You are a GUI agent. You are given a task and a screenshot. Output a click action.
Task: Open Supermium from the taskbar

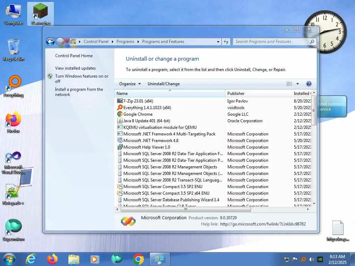point(116,259)
